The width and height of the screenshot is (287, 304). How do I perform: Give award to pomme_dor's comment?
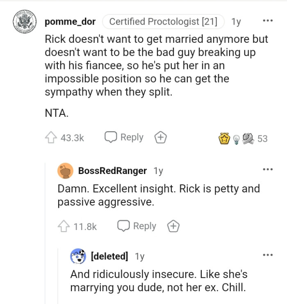[x=159, y=138]
